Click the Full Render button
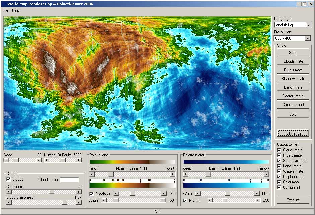Viewport: 315px width, 215px height. [293, 133]
